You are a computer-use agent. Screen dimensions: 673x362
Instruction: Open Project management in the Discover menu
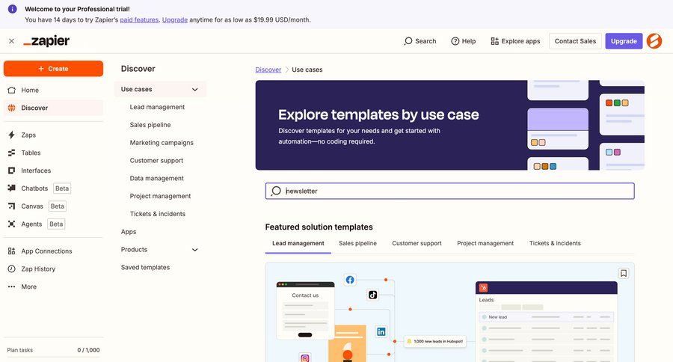pyautogui.click(x=160, y=196)
